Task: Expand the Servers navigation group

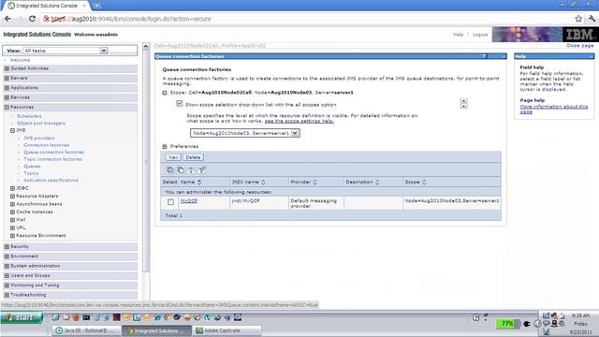Action: pos(7,78)
